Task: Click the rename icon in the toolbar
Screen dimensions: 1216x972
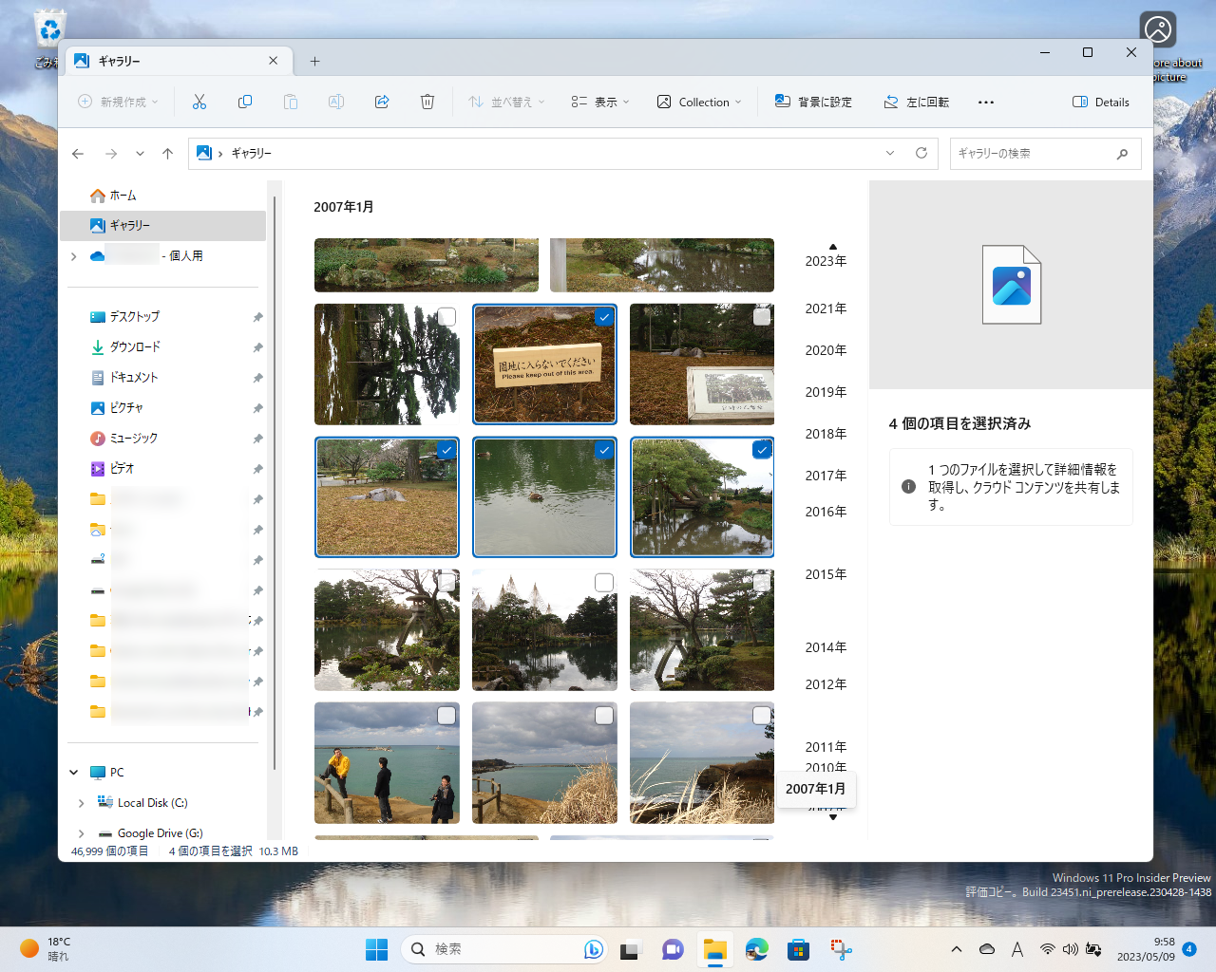Action: coord(336,102)
